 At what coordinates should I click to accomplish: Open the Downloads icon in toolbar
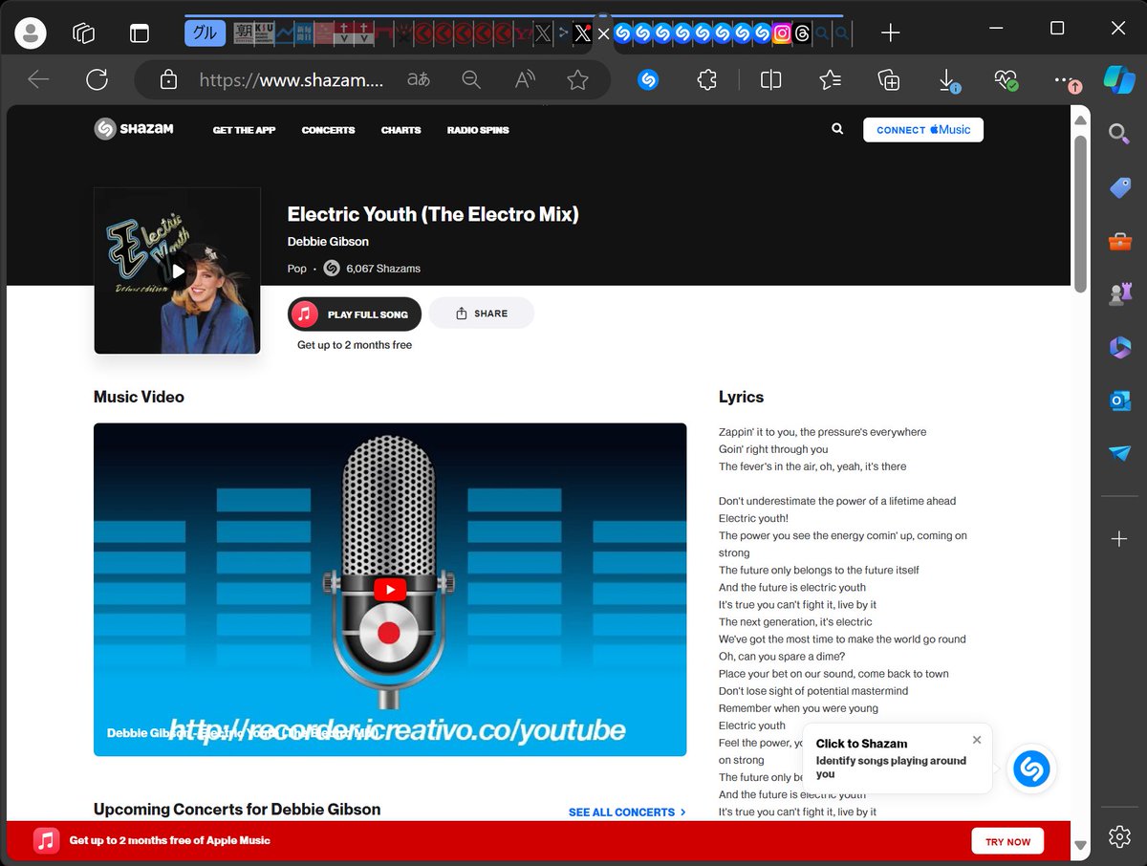(x=947, y=80)
